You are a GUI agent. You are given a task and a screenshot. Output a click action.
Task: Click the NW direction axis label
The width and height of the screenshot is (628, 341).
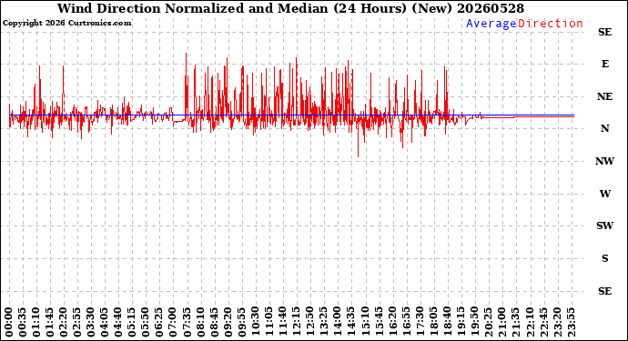[604, 161]
